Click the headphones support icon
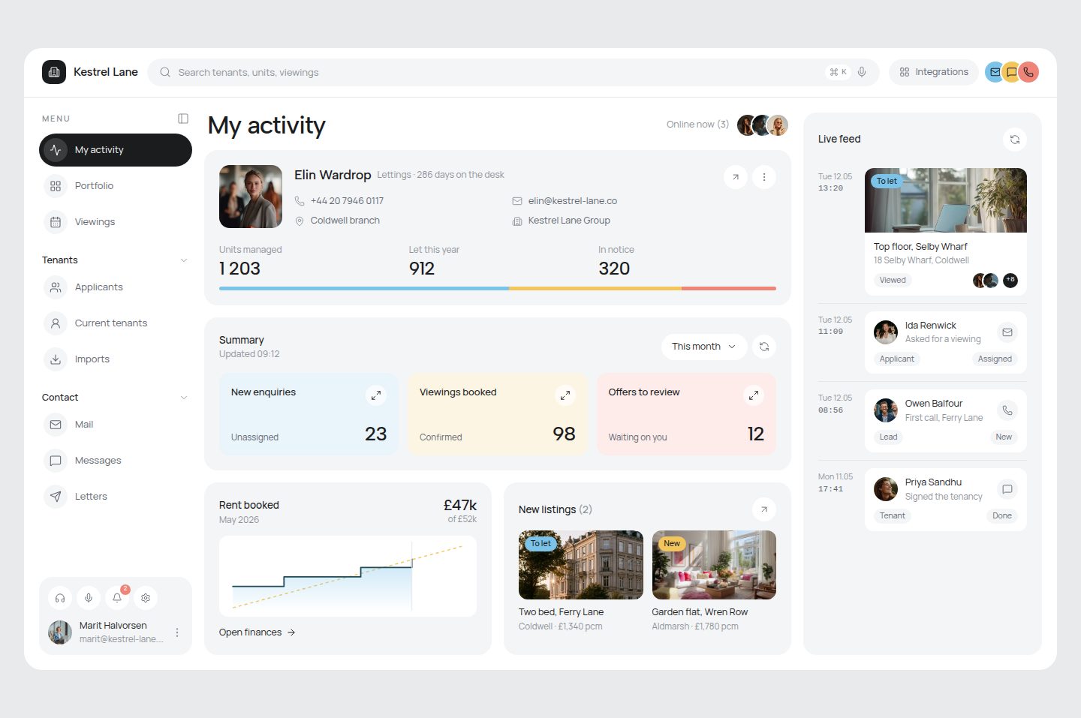The height and width of the screenshot is (718, 1081). coord(60,598)
